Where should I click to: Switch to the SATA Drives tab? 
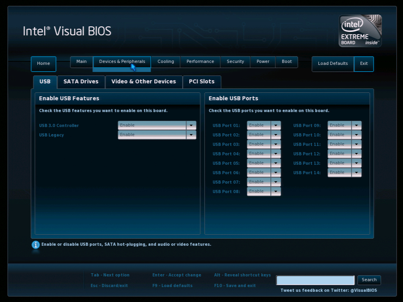[x=81, y=82]
